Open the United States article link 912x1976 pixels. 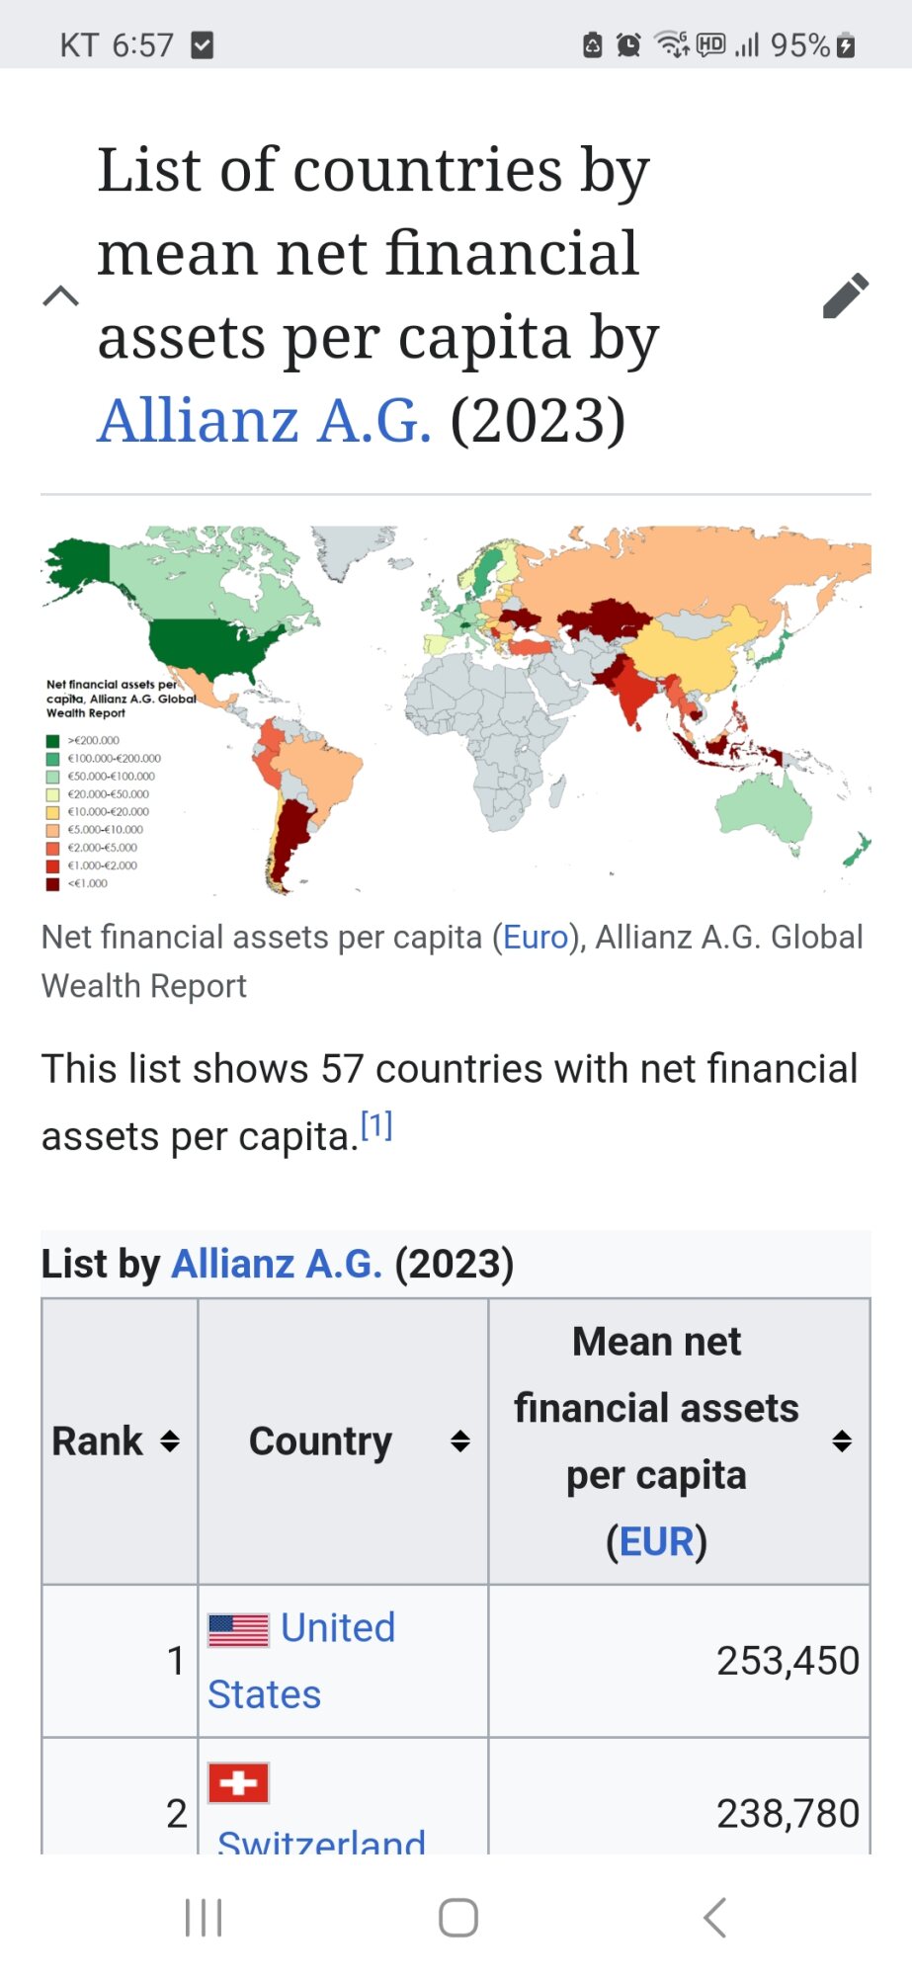(x=338, y=1628)
